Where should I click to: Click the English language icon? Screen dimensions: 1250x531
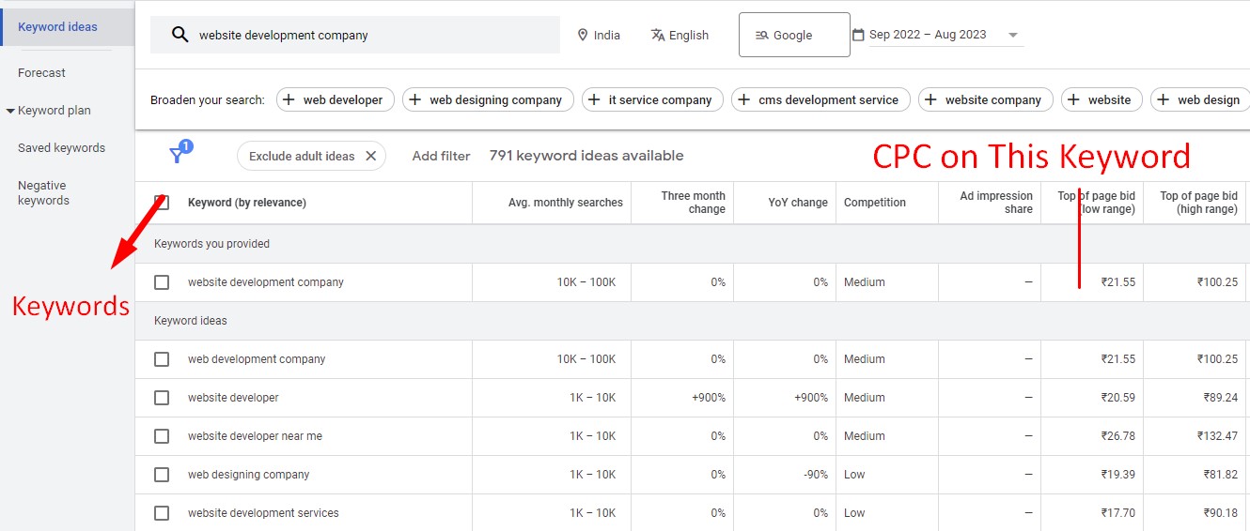pos(658,36)
